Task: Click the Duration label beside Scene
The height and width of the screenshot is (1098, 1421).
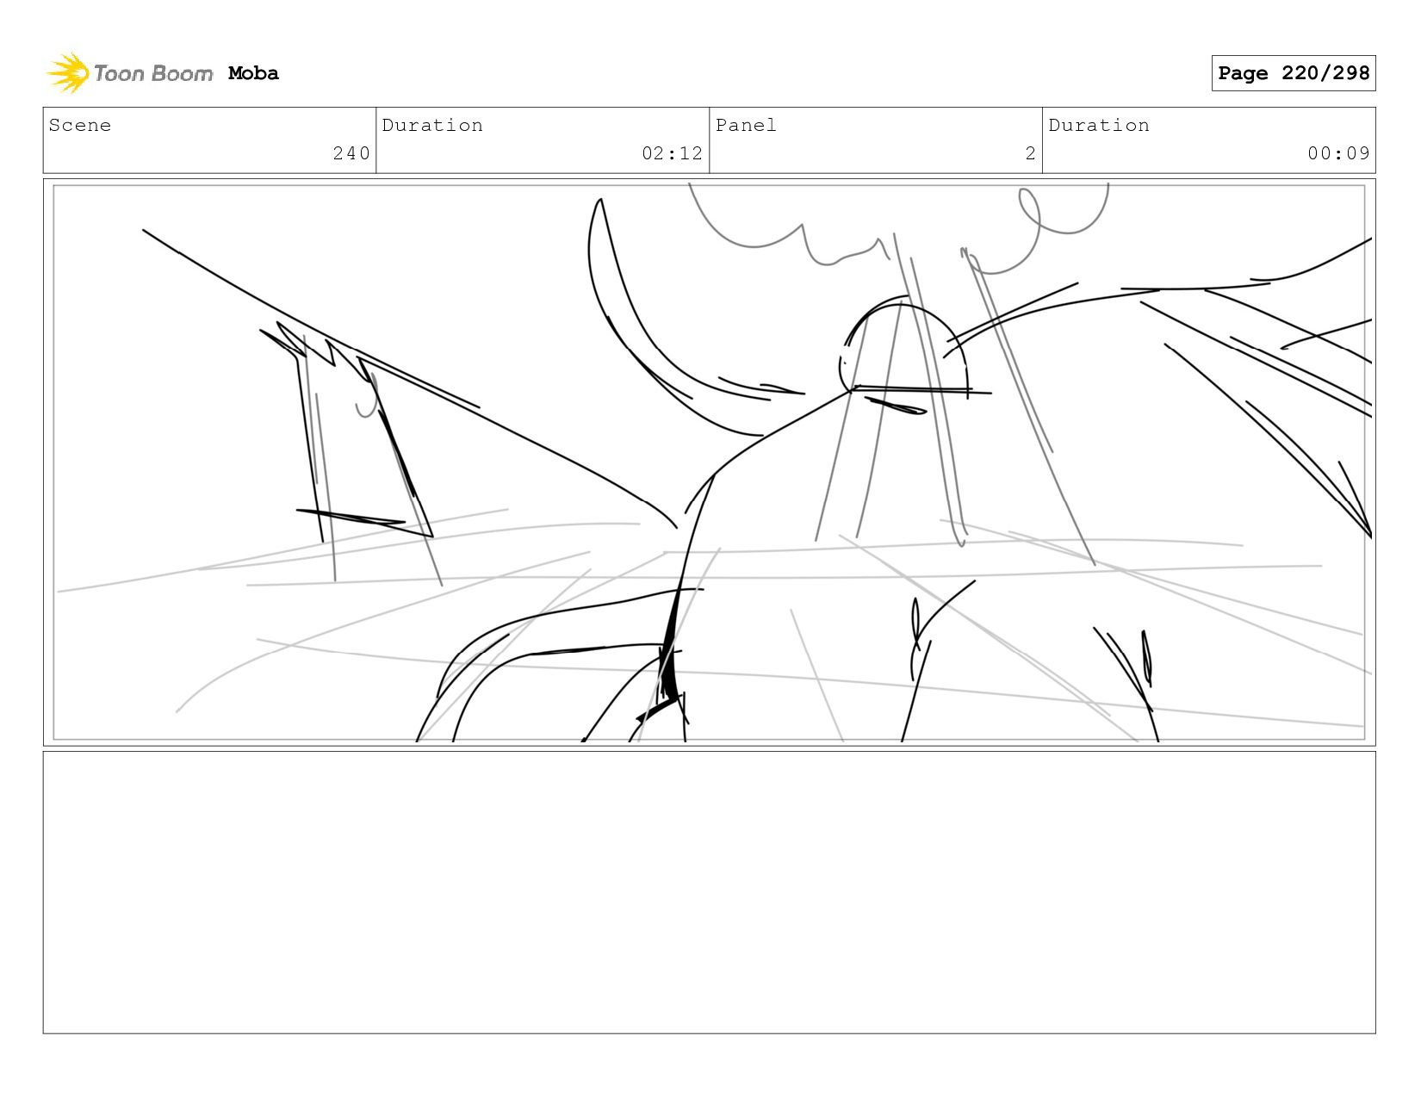Action: click(432, 125)
